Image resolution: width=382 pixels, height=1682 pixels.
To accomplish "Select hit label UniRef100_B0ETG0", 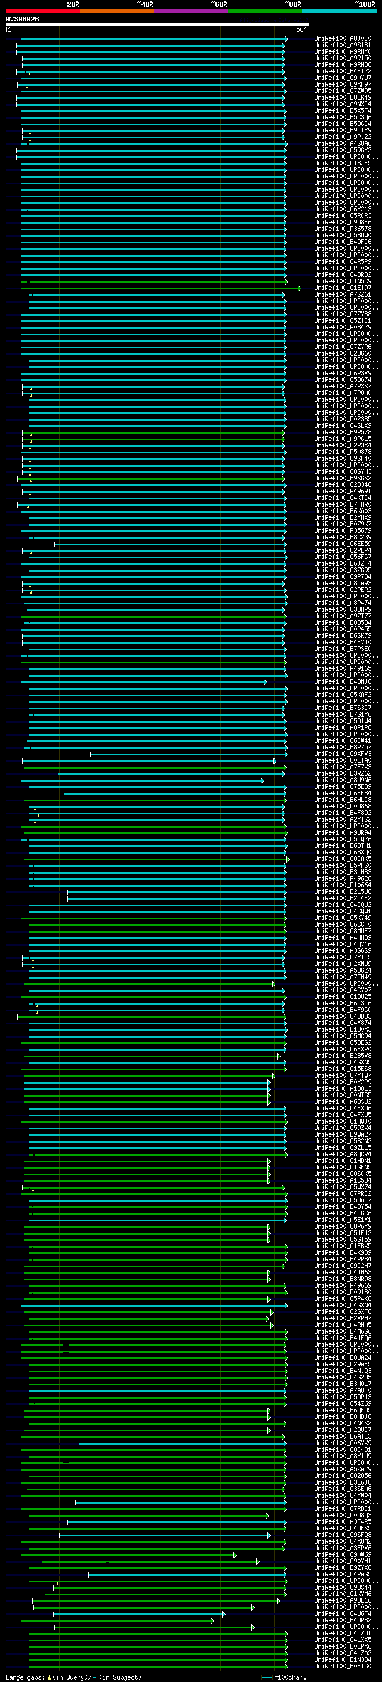I will (x=343, y=1666).
